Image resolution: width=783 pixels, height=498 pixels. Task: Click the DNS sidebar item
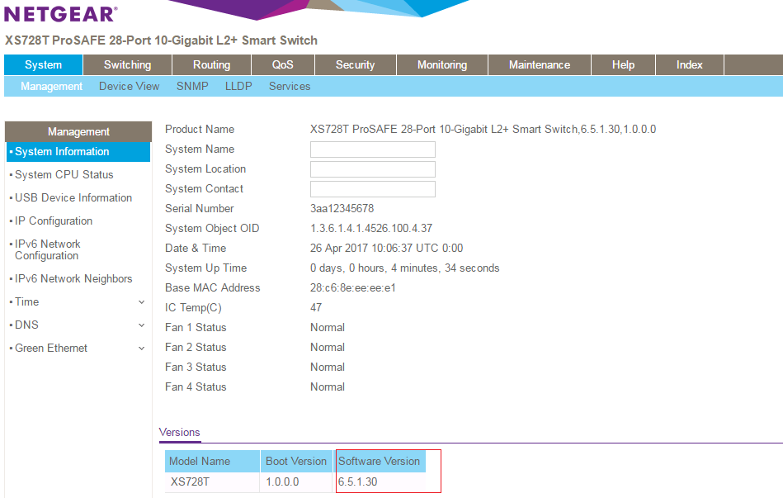click(x=26, y=325)
